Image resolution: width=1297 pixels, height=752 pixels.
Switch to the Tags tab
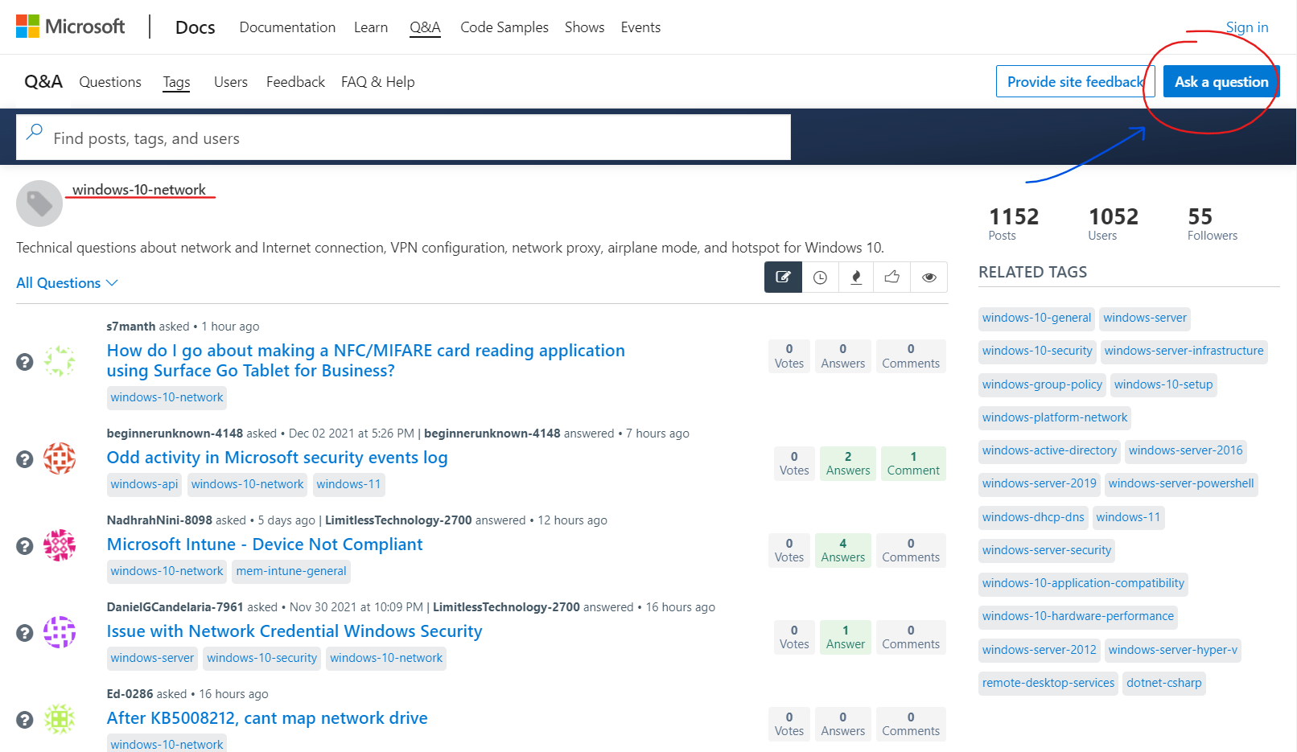pos(176,82)
